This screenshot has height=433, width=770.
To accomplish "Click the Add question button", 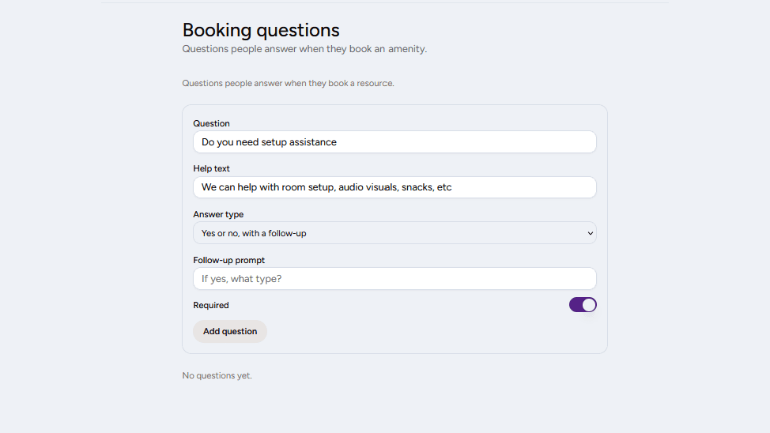I will click(x=230, y=331).
